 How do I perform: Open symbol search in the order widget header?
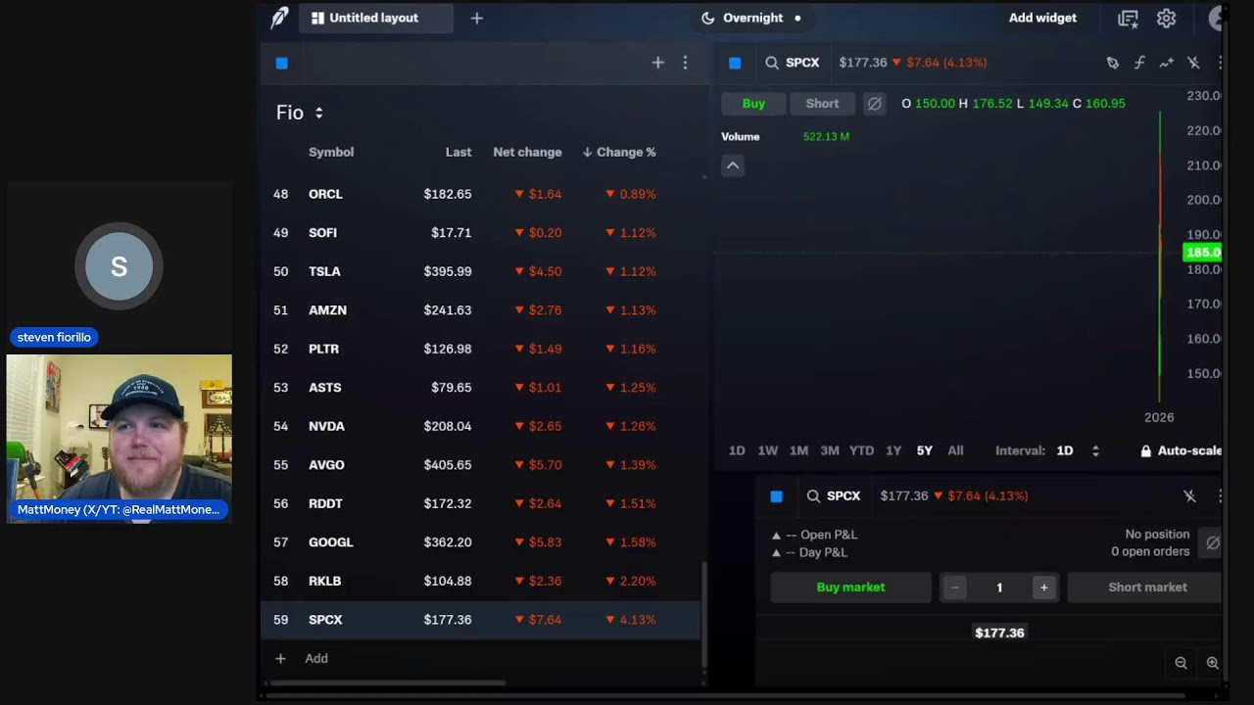pos(813,496)
